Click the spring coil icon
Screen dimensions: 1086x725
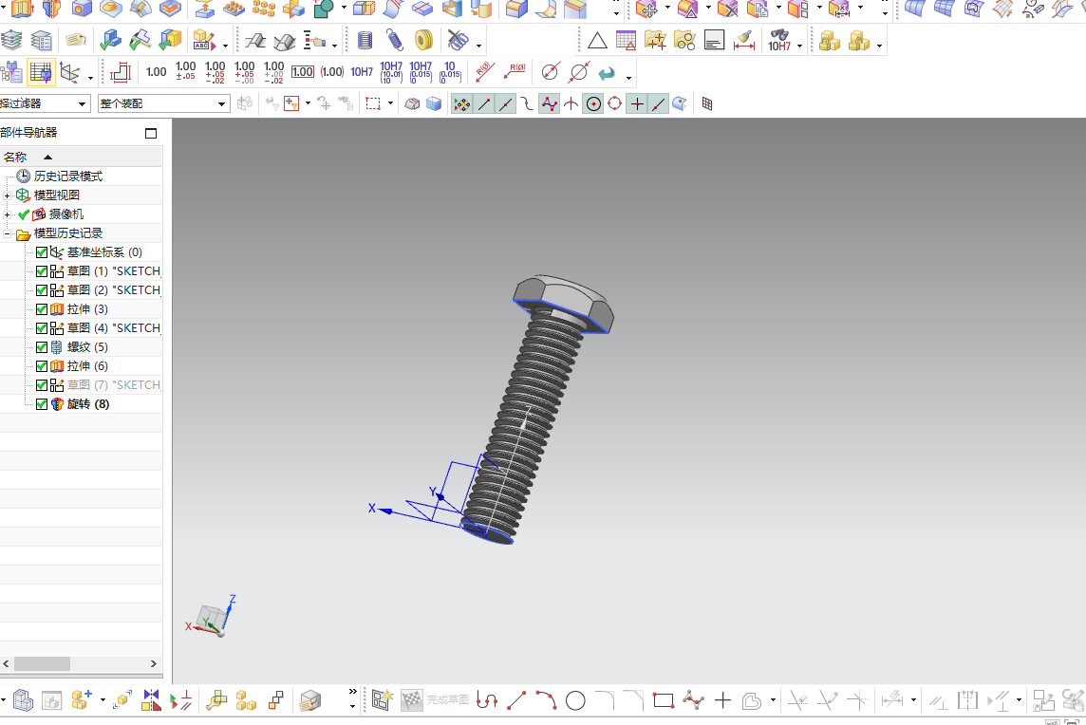(x=394, y=41)
